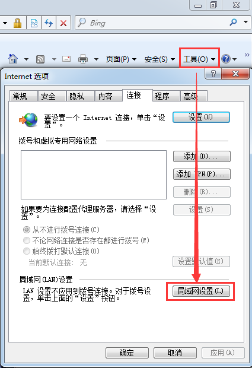Click into the Bing search field
The width and height of the screenshot is (252, 368).
coord(155,23)
